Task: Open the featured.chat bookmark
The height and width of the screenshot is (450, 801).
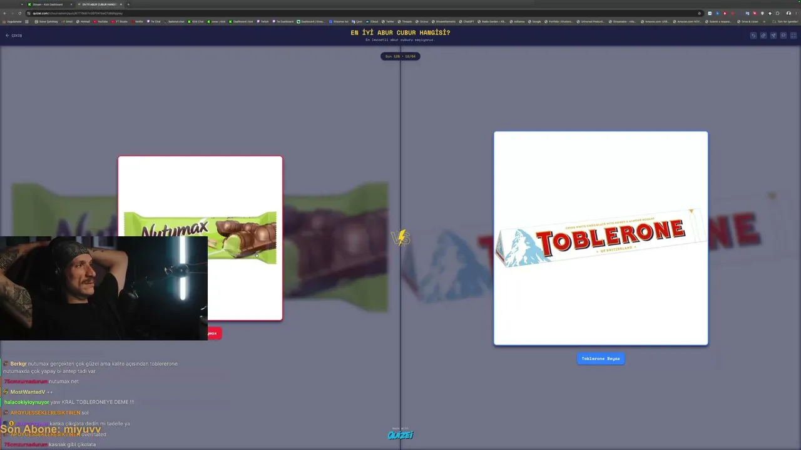Action: [x=174, y=21]
